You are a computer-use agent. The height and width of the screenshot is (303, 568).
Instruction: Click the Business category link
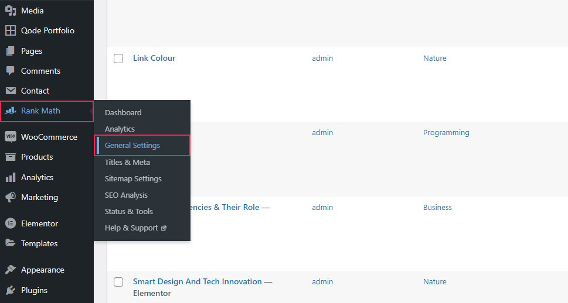[x=437, y=207]
